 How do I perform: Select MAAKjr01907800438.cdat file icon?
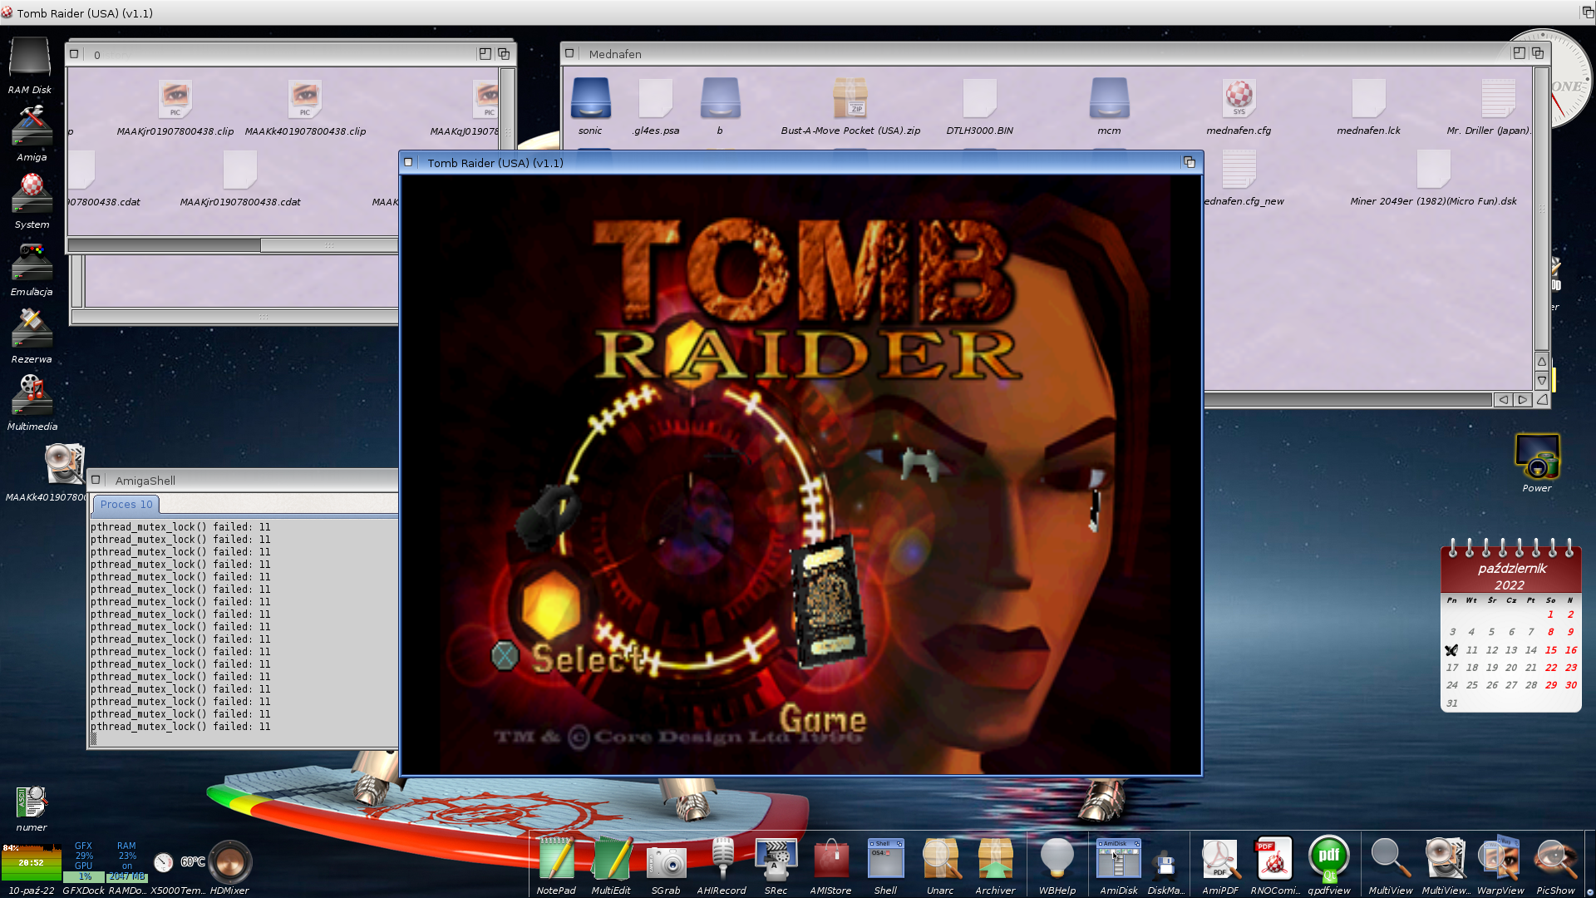coord(240,178)
